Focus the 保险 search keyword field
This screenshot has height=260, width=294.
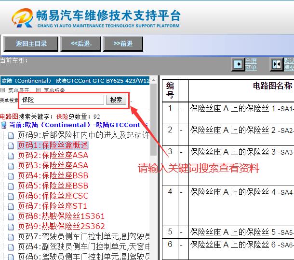62,100
